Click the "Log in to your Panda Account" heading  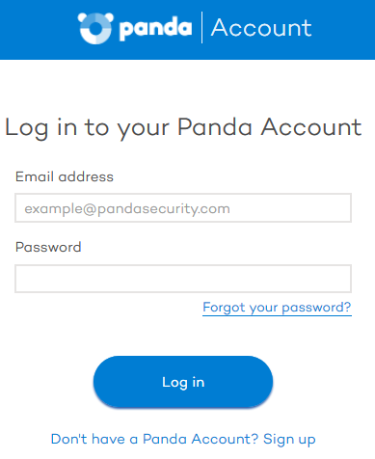click(183, 128)
